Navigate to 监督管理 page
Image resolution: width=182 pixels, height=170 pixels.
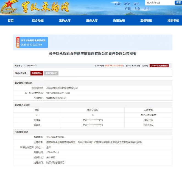point(146,21)
